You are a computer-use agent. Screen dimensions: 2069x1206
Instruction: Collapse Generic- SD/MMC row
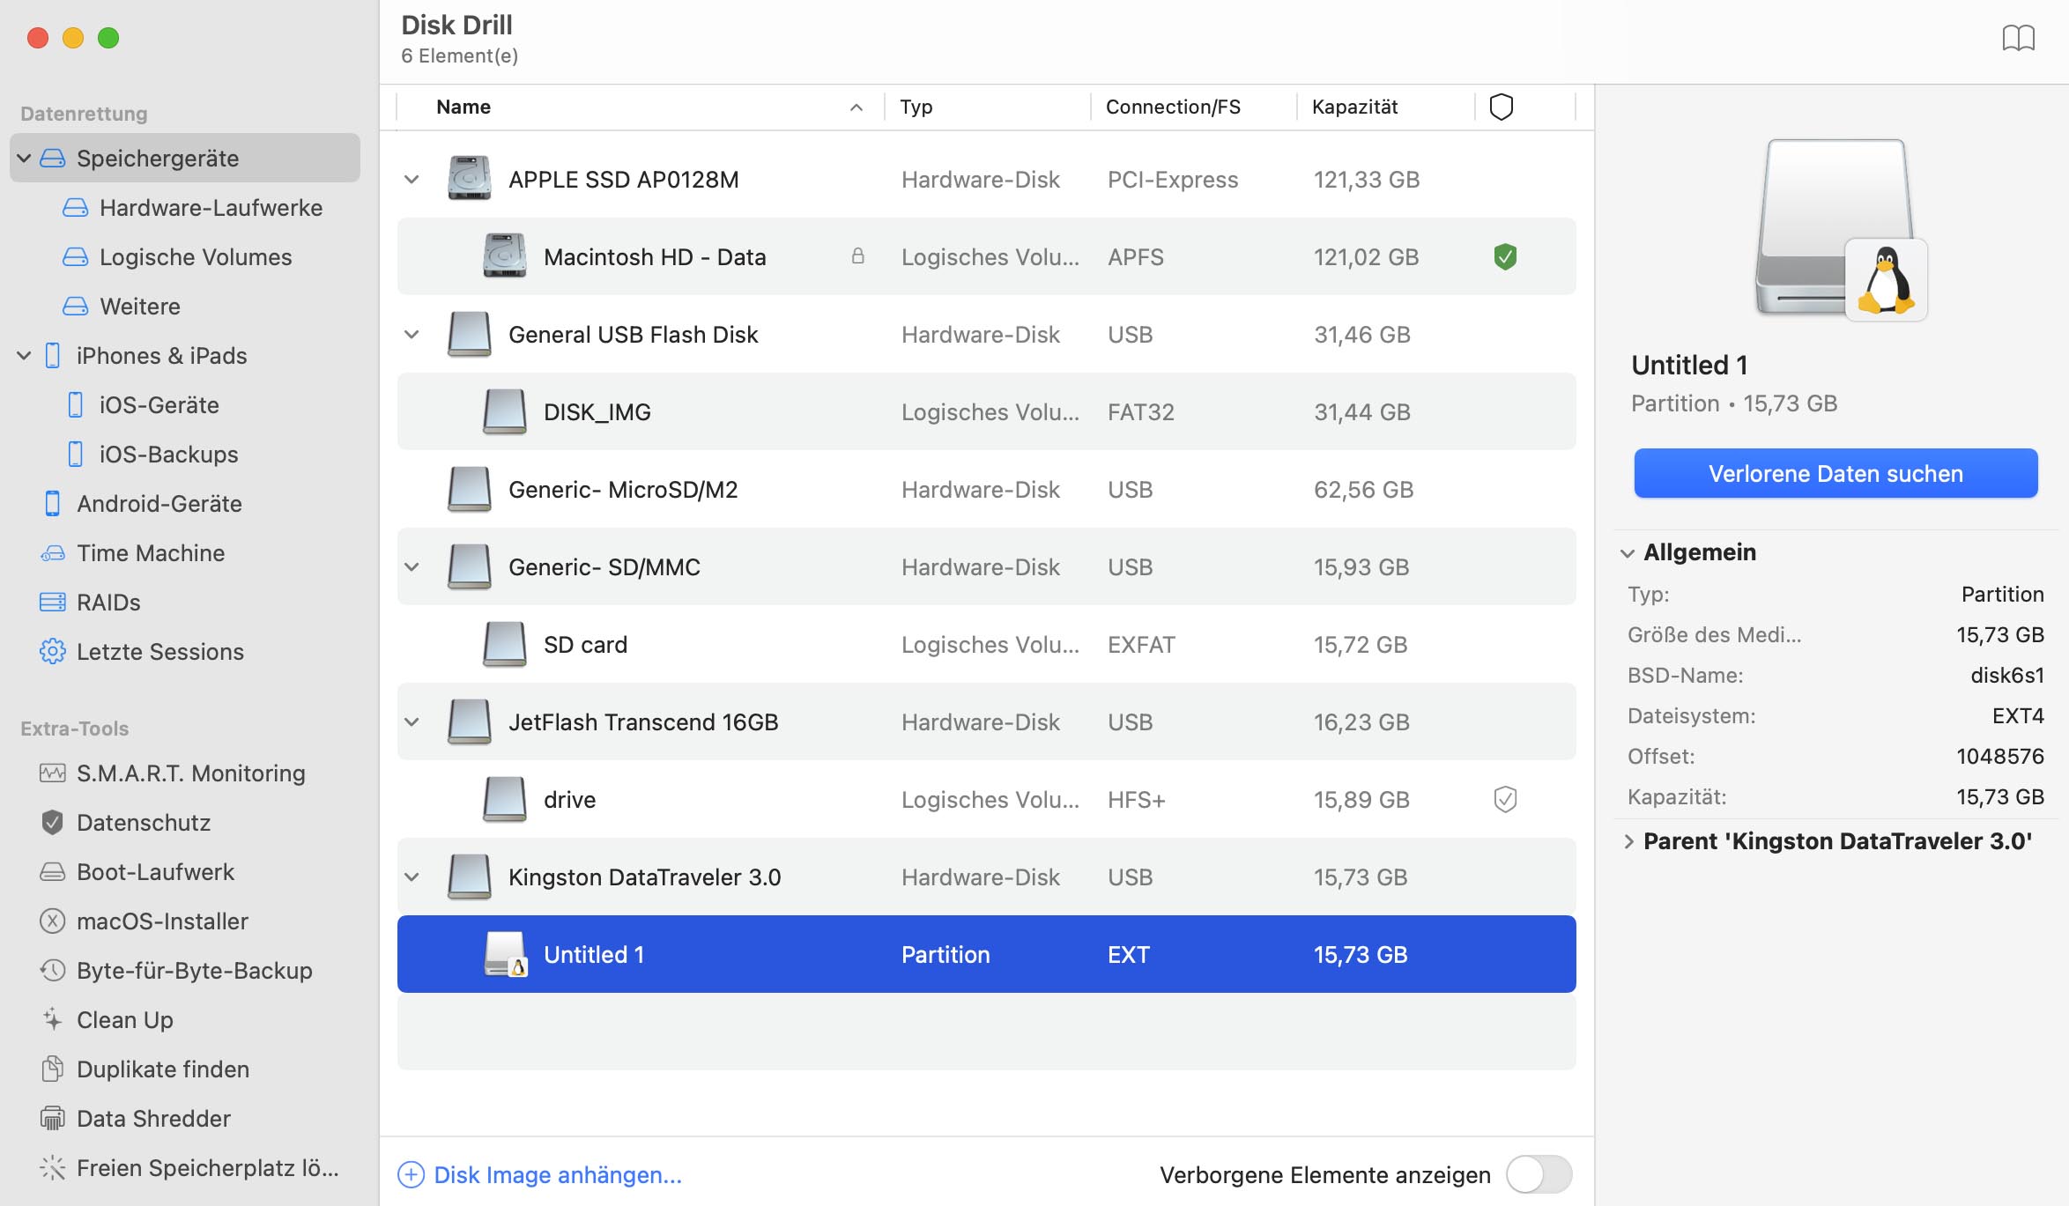point(412,567)
